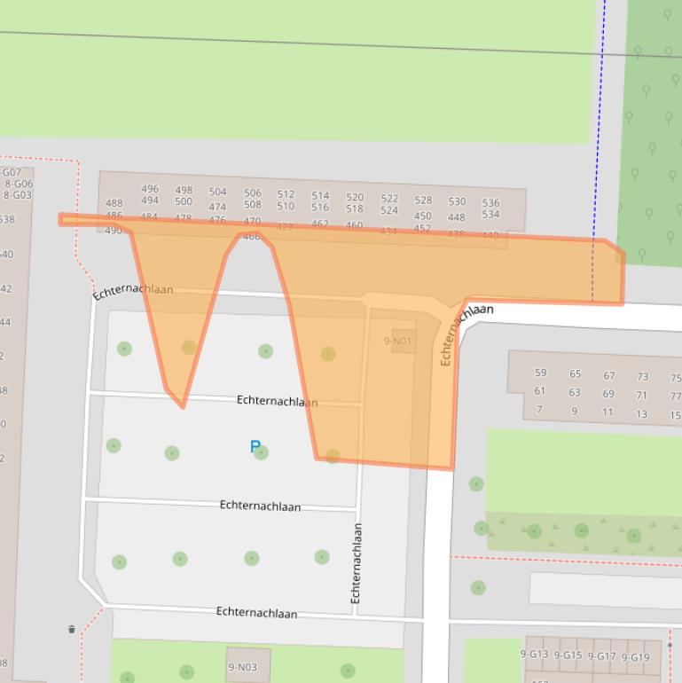Click house number 466

(252, 237)
